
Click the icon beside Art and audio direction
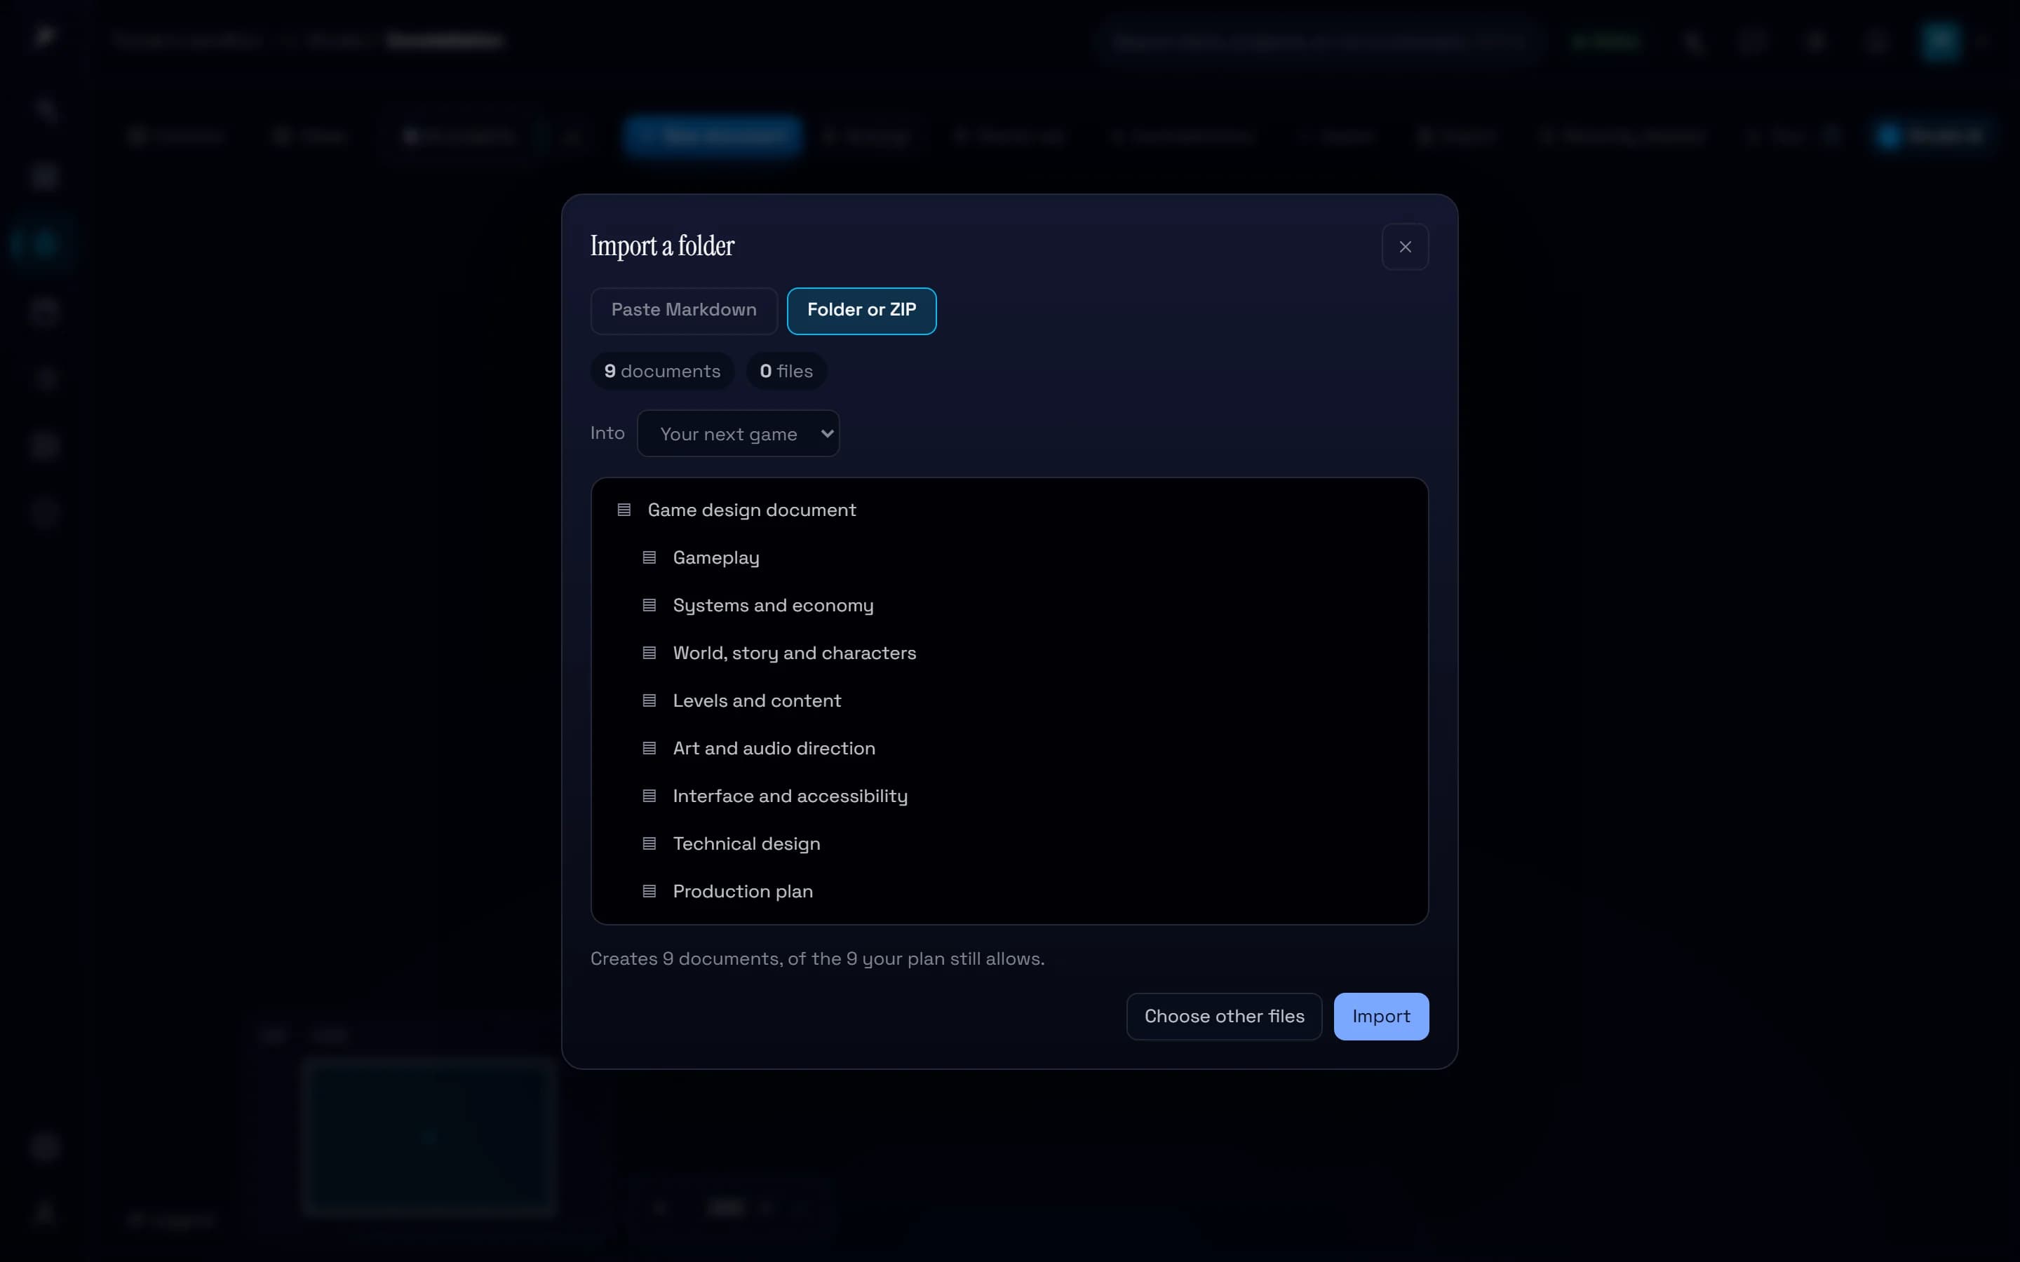click(x=649, y=748)
